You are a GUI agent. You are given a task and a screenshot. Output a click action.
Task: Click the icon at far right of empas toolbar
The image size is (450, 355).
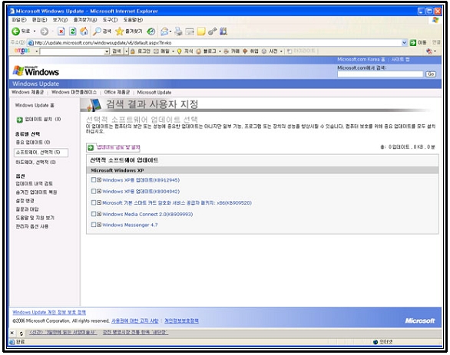[429, 51]
